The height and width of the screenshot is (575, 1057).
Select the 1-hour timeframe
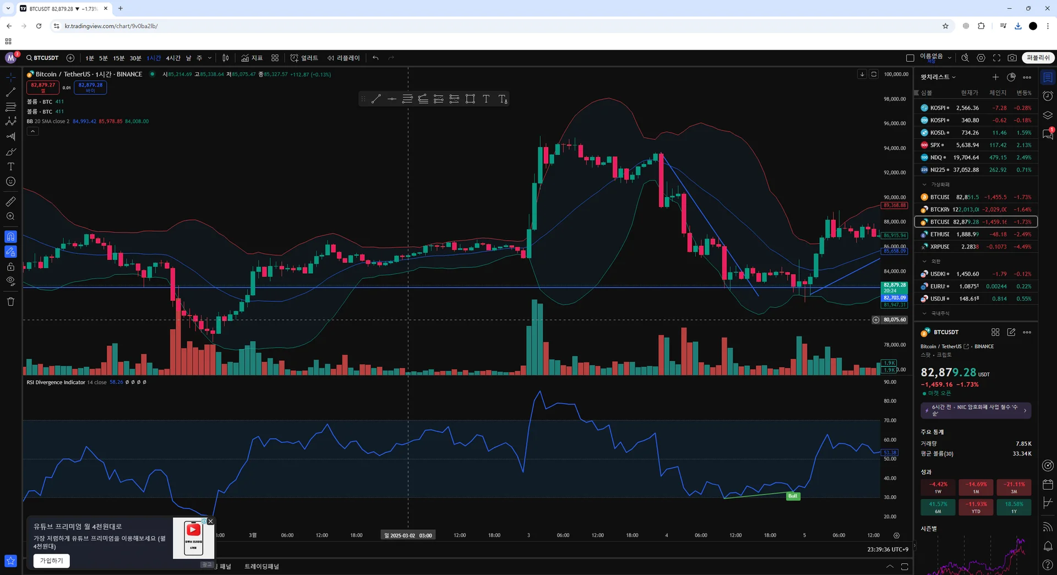pos(154,58)
